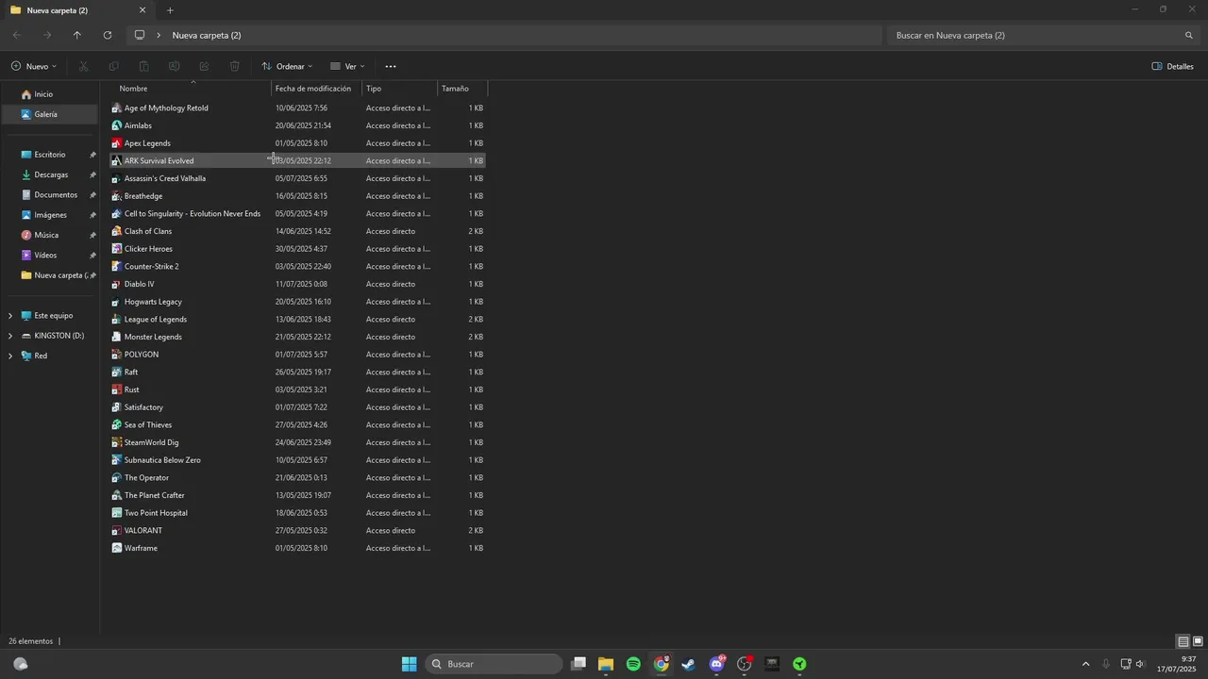Viewport: 1208px width, 679px height.
Task: Open Discord from the taskbar
Action: (717, 664)
